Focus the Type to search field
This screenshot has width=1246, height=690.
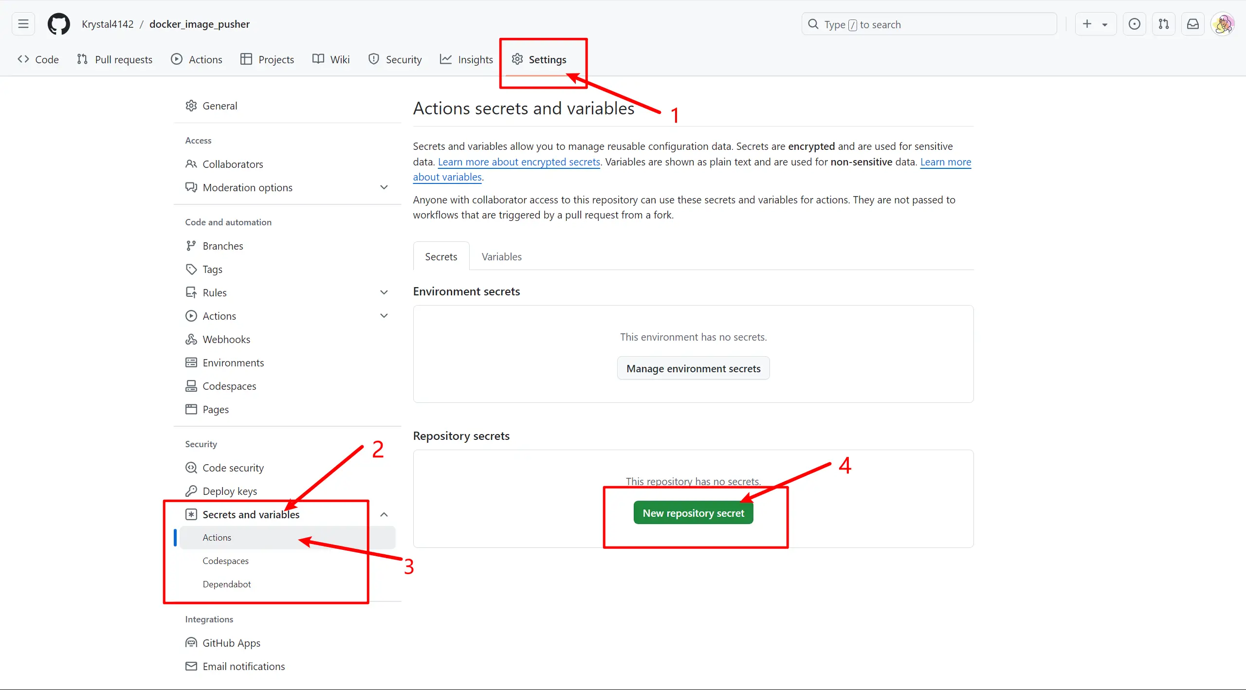[929, 24]
